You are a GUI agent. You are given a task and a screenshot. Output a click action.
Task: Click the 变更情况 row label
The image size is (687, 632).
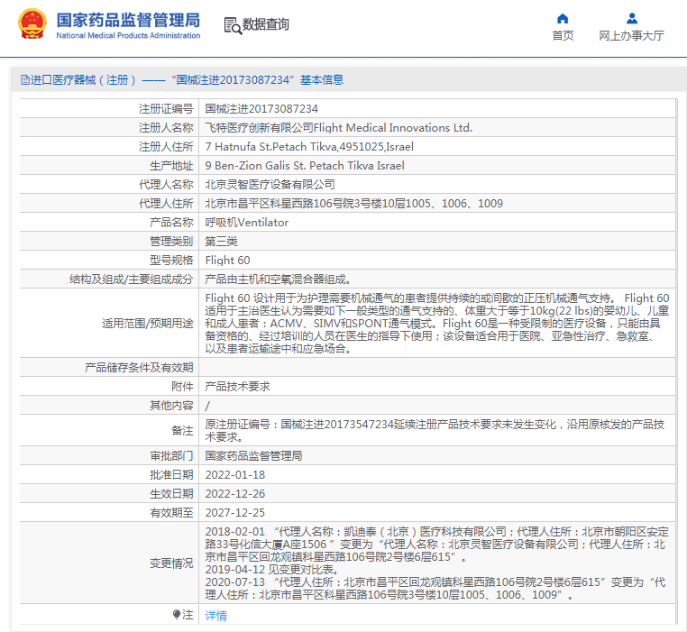click(170, 563)
